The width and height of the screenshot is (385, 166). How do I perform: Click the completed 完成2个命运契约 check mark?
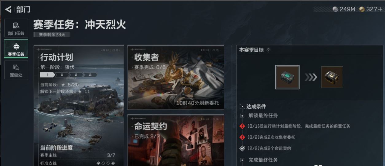click(242, 148)
